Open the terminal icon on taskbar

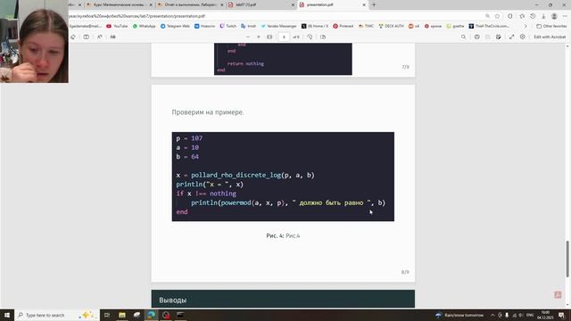[180, 315]
